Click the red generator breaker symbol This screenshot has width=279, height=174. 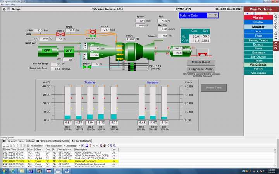pyautogui.click(x=203, y=54)
